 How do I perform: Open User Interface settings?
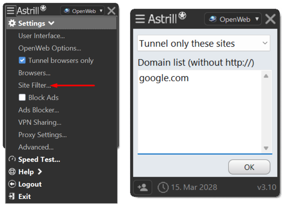pyautogui.click(x=41, y=36)
